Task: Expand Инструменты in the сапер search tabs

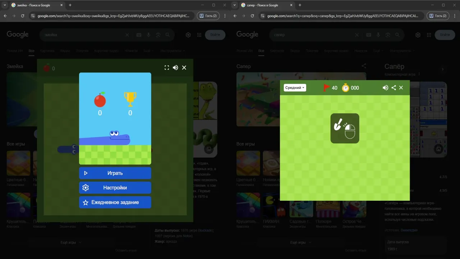Action: click(402, 51)
